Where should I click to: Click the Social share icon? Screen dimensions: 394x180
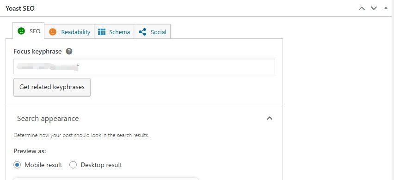pos(142,32)
